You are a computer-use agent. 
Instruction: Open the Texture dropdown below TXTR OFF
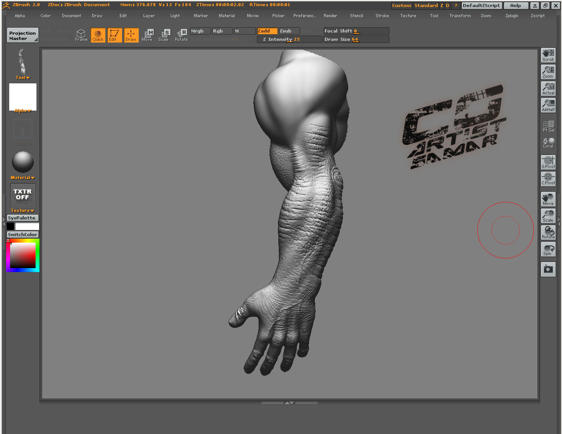(22, 210)
